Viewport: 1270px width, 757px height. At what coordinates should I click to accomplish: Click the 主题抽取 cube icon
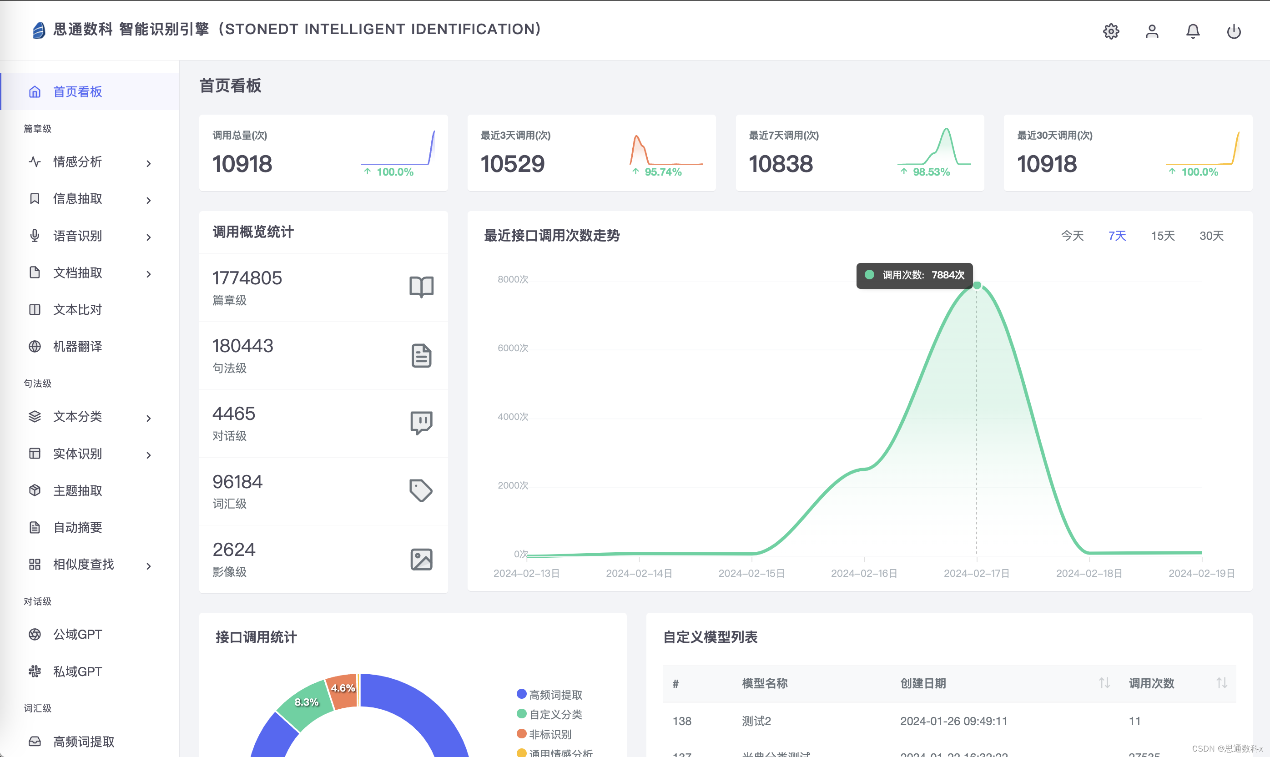coord(35,490)
